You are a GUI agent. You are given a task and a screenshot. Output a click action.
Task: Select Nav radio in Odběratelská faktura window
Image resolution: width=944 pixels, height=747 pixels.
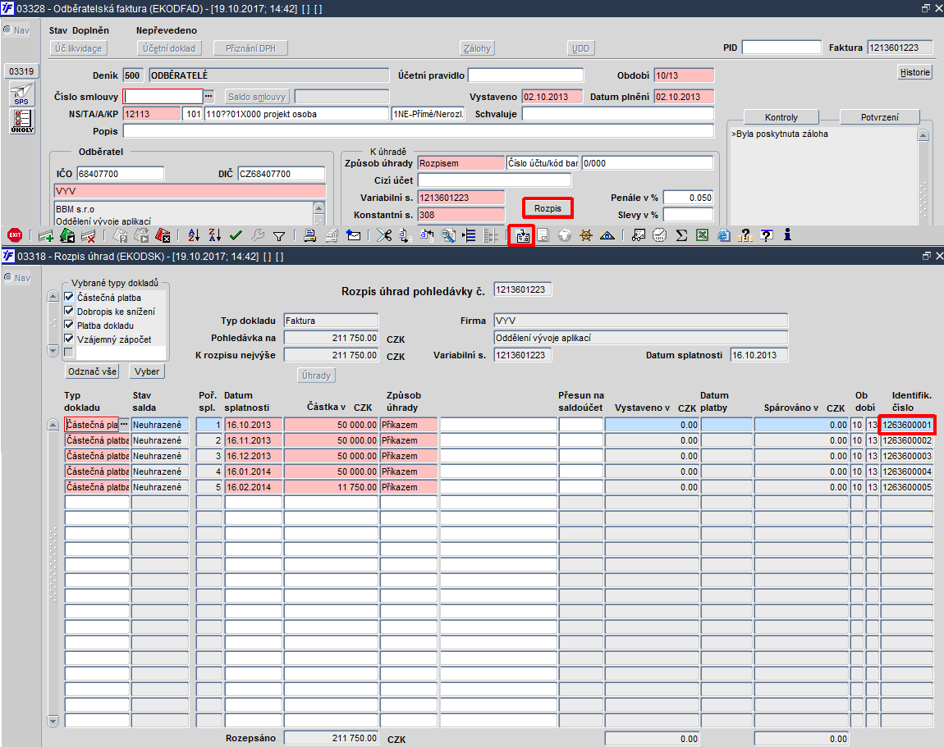pyautogui.click(x=7, y=30)
